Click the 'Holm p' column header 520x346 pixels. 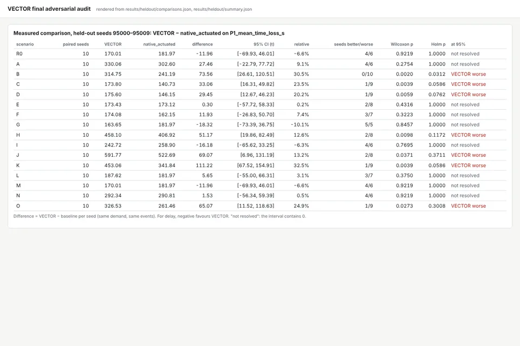[438, 44]
